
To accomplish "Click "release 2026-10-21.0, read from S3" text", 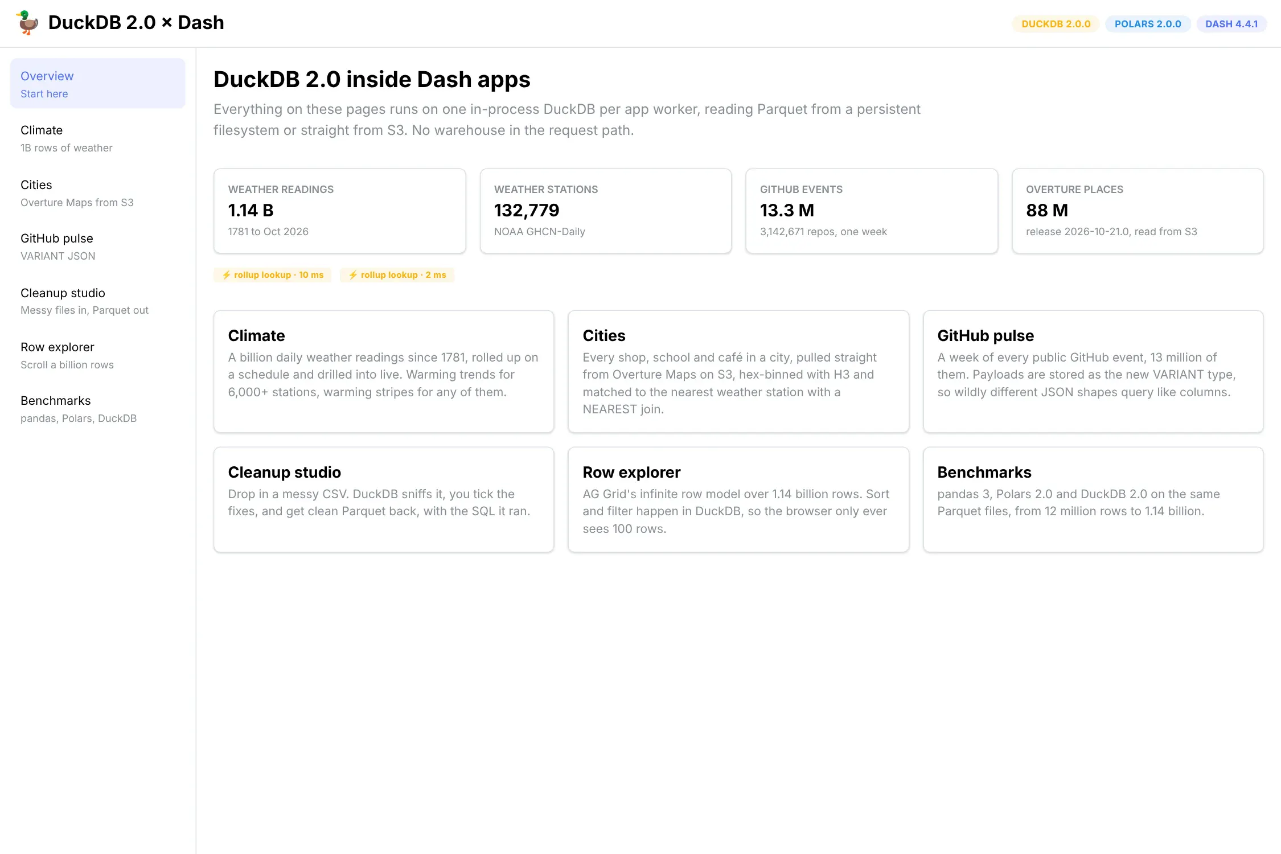I will click(x=1111, y=232).
